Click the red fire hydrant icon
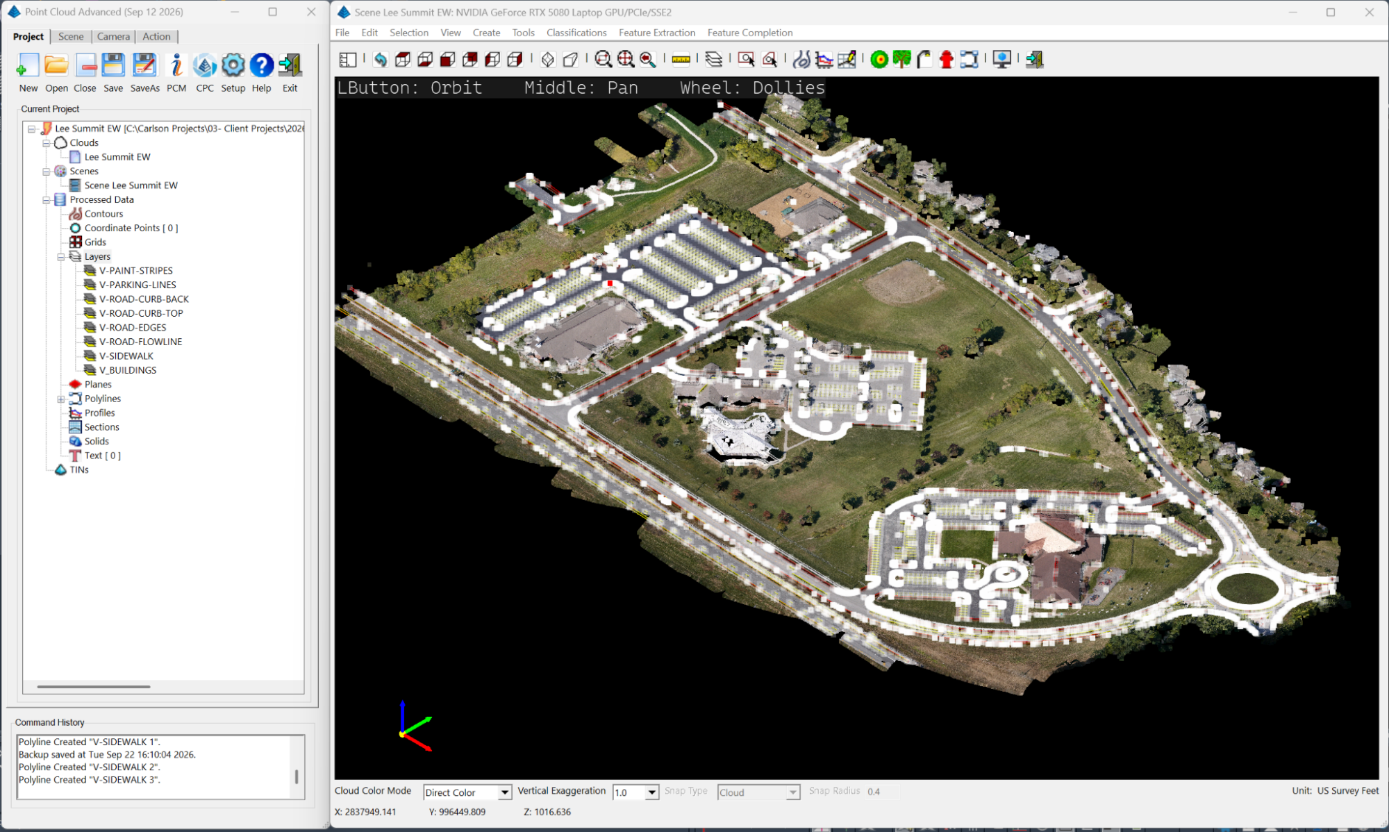Image resolution: width=1389 pixels, height=832 pixels. click(x=946, y=60)
